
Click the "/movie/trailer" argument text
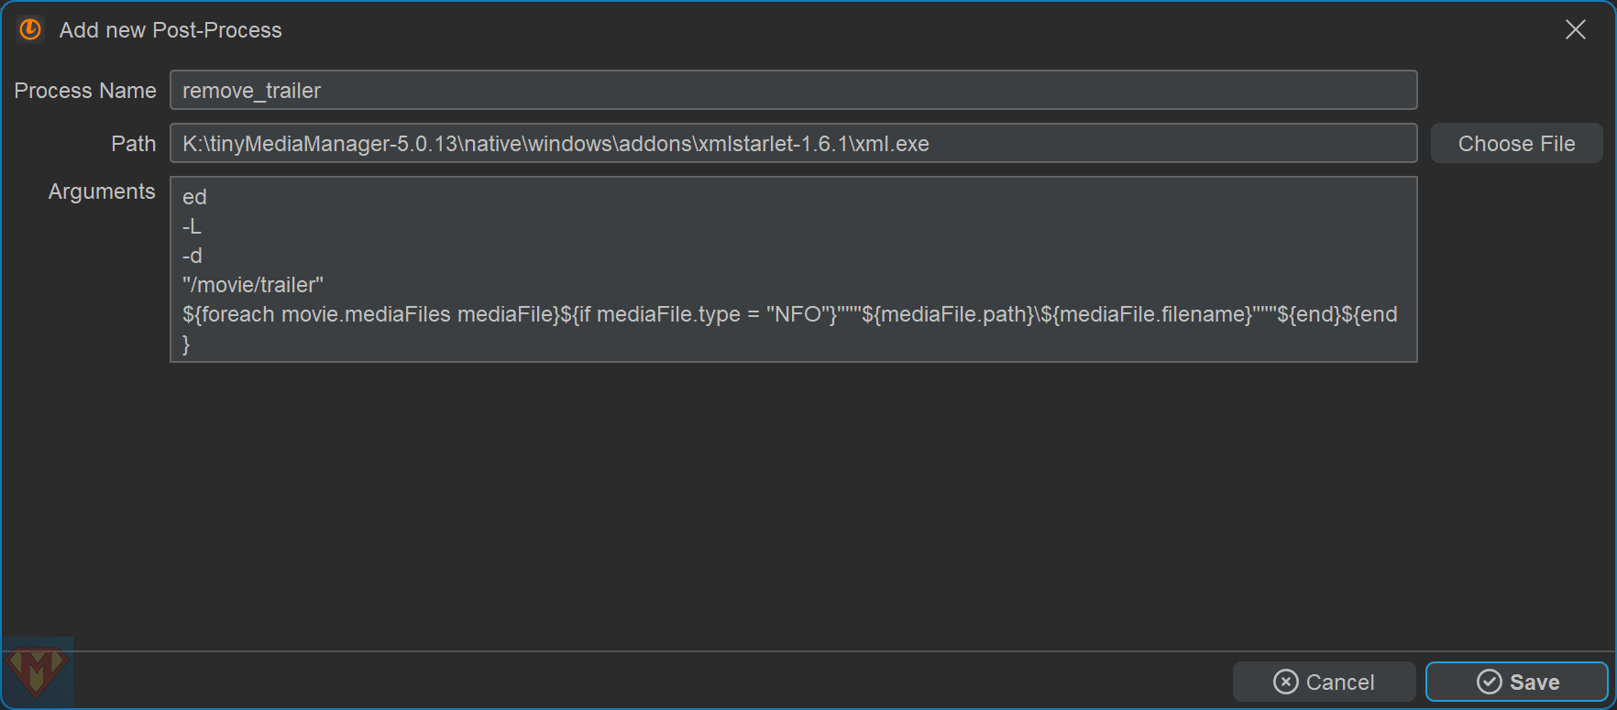pos(253,285)
